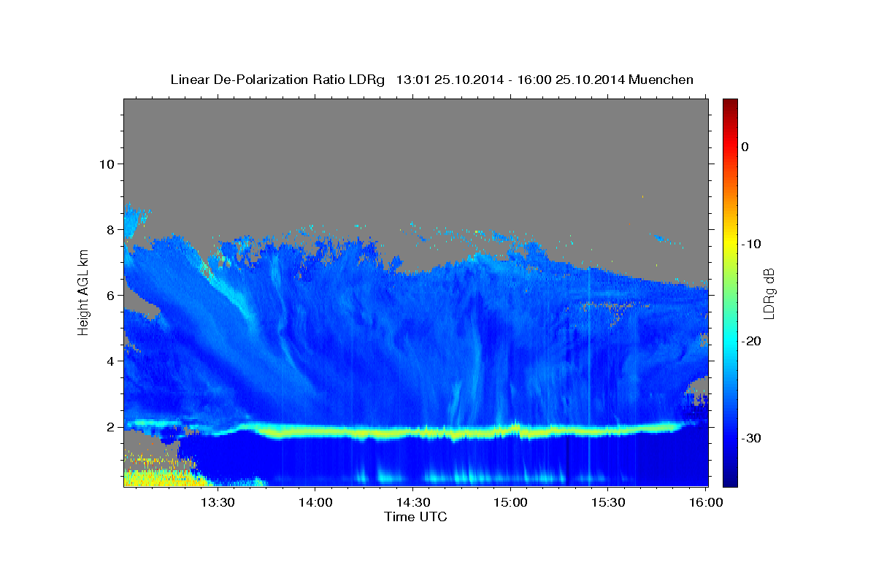Screen dimensions: 876x584
Task: Click the 16:00 time tick label
Action: (706, 502)
